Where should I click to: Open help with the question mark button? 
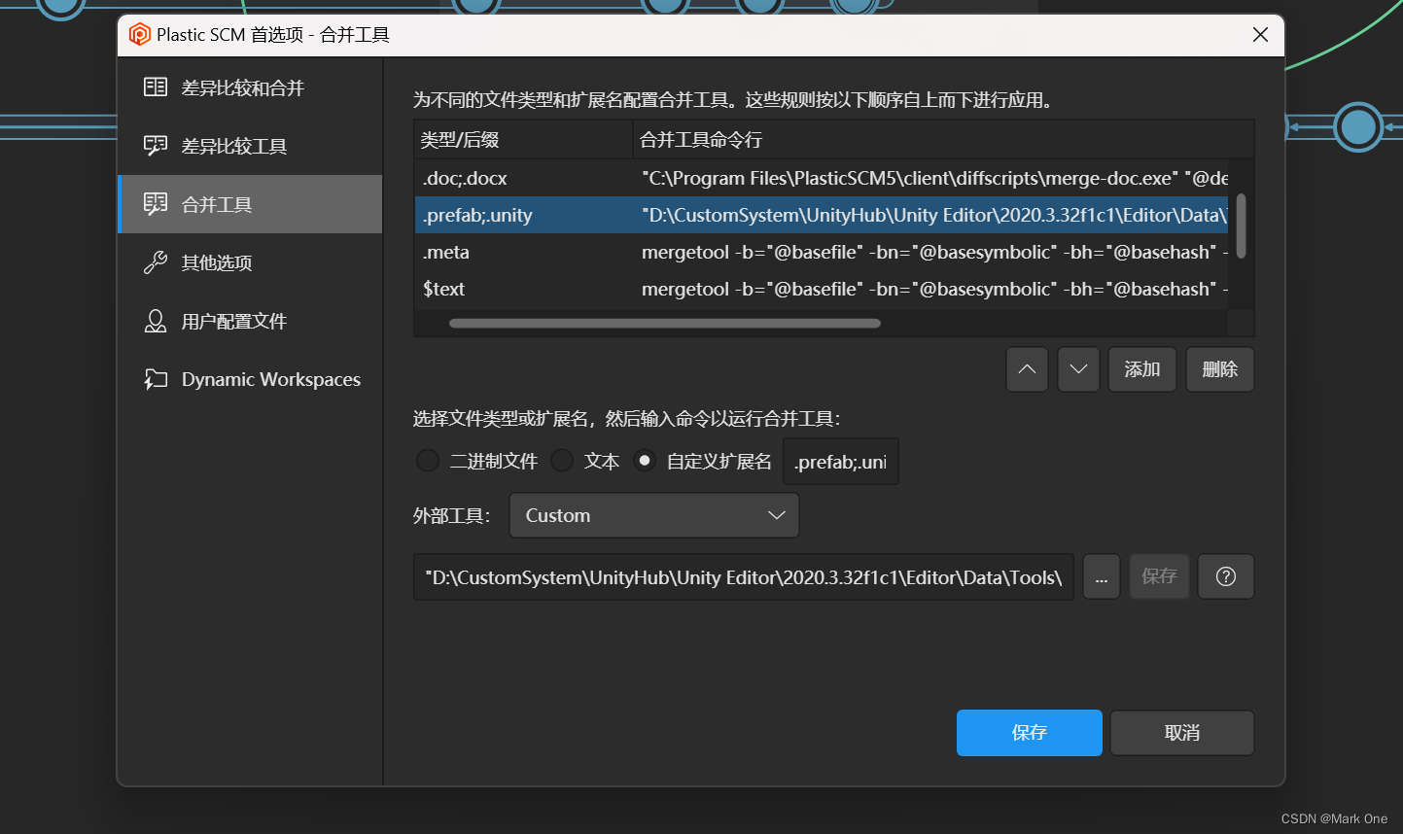click(x=1226, y=576)
